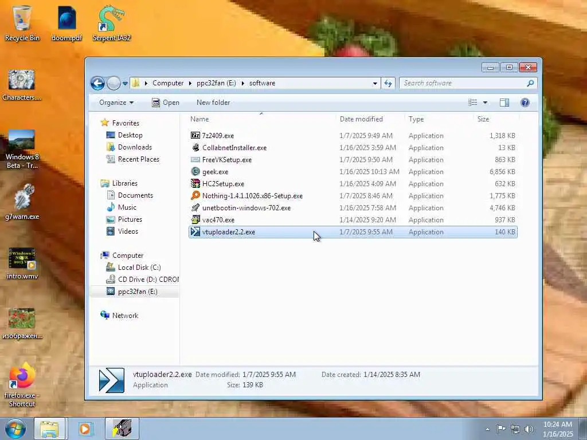Open the Organize dropdown menu

point(116,103)
